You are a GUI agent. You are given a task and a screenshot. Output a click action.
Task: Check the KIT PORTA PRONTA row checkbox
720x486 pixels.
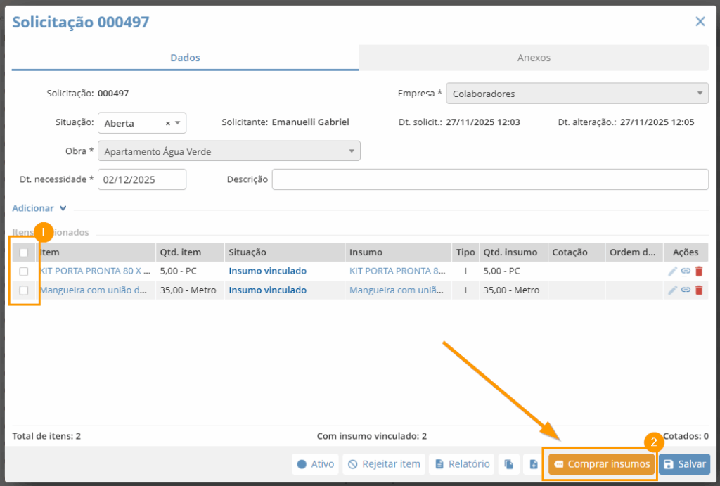pyautogui.click(x=24, y=271)
